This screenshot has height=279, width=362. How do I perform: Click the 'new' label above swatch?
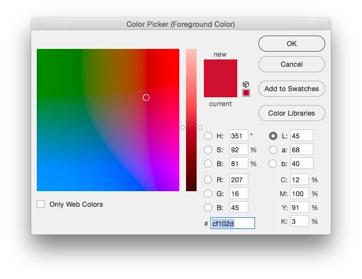click(220, 54)
